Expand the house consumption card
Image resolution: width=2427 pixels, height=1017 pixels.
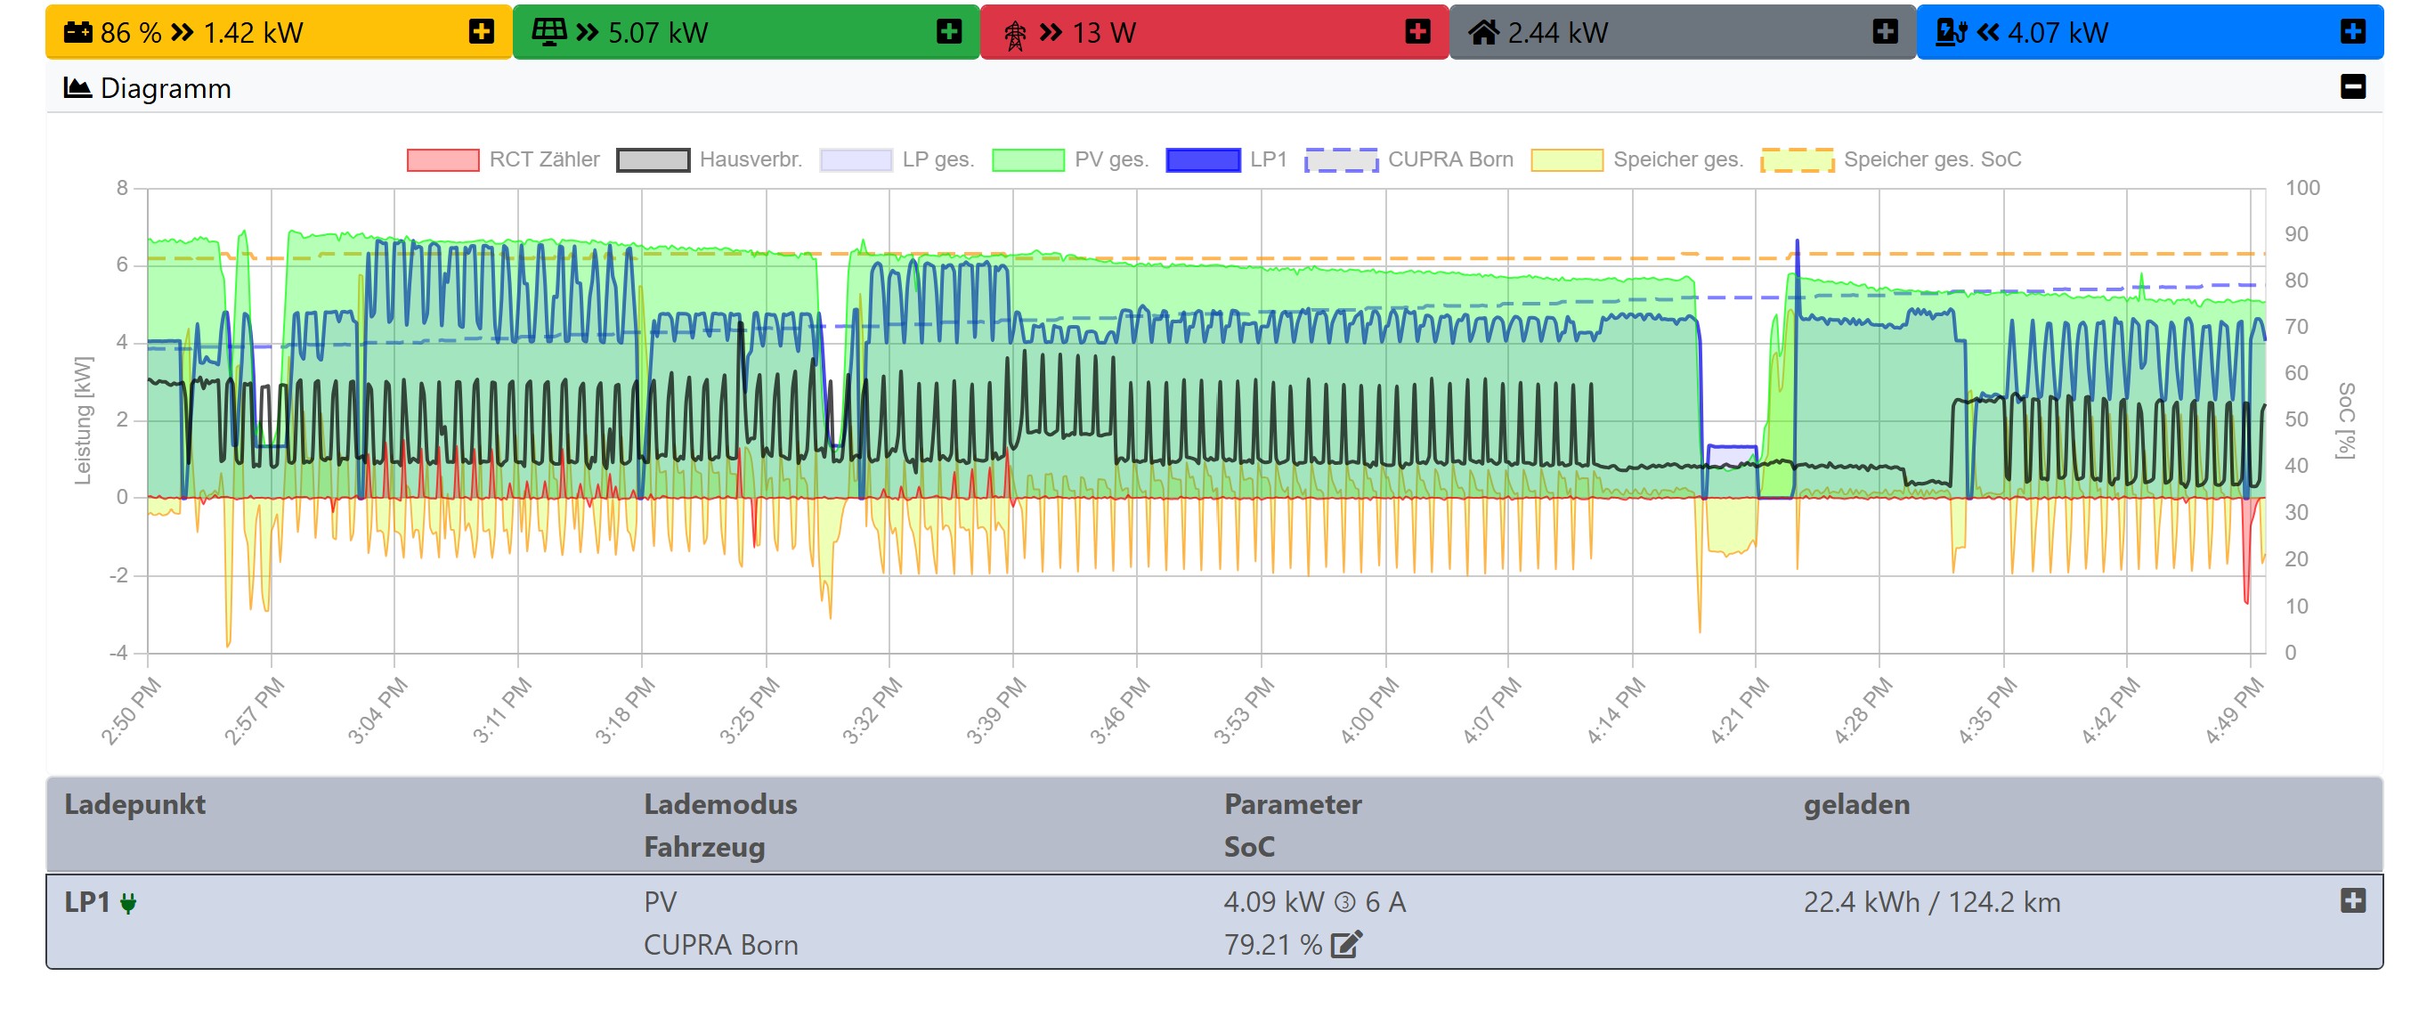1884,32
